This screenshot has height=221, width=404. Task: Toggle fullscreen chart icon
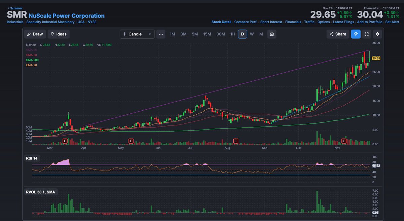coord(367,34)
